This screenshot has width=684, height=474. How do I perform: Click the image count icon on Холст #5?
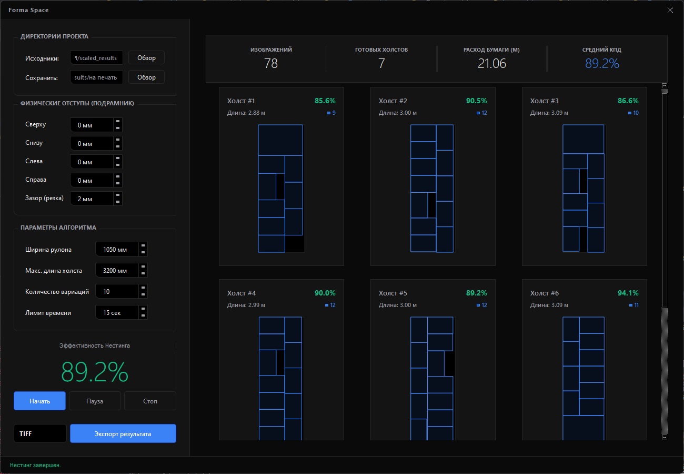click(478, 305)
